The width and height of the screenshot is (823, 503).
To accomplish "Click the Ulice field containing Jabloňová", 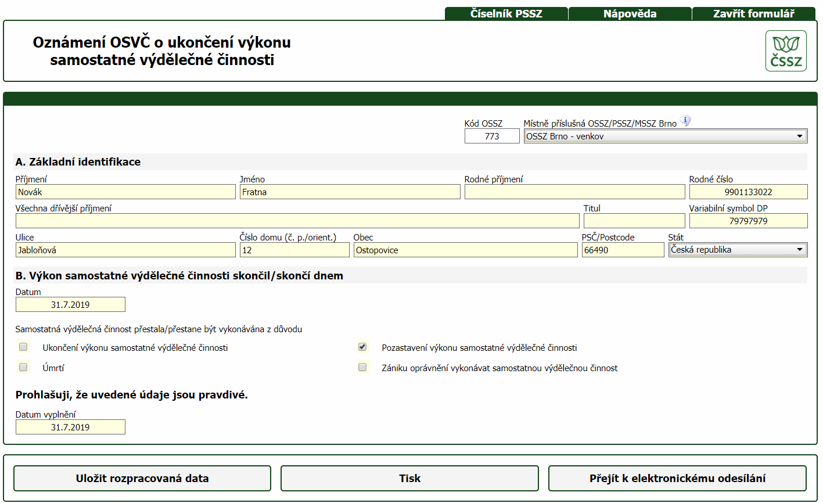I will point(125,250).
